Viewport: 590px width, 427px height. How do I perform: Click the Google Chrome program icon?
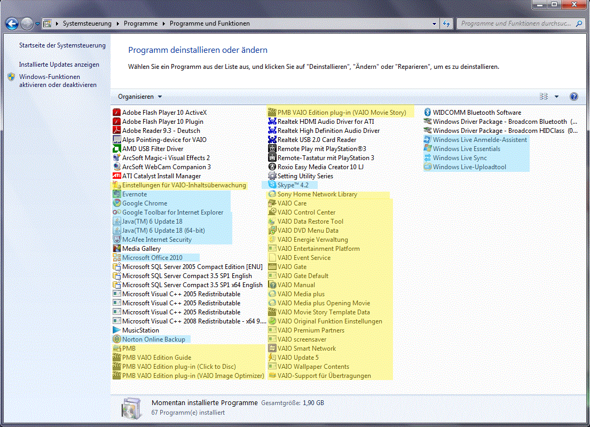[x=116, y=203]
